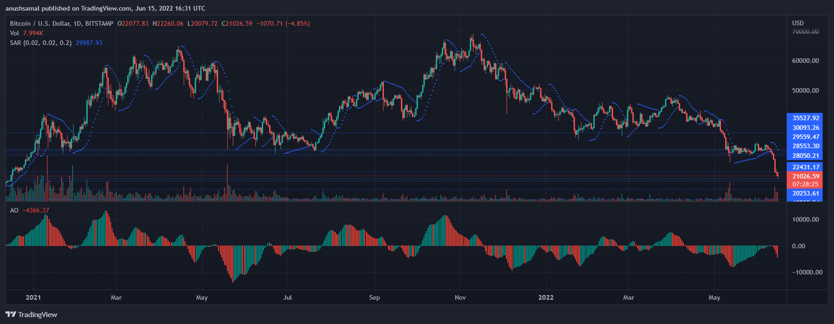
Task: Click the SAR value 29987.93
Action: pyautogui.click(x=89, y=43)
